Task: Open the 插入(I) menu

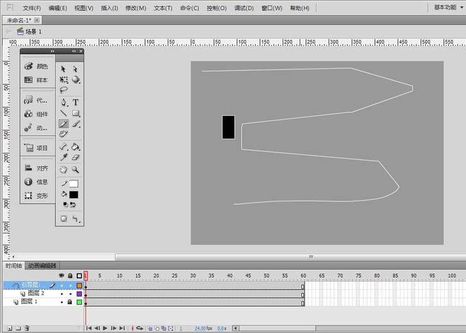Action: 109,8
